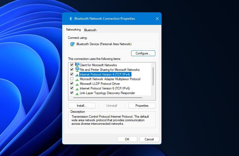Click the Internet Protocol Version 4 icon

[77, 75]
